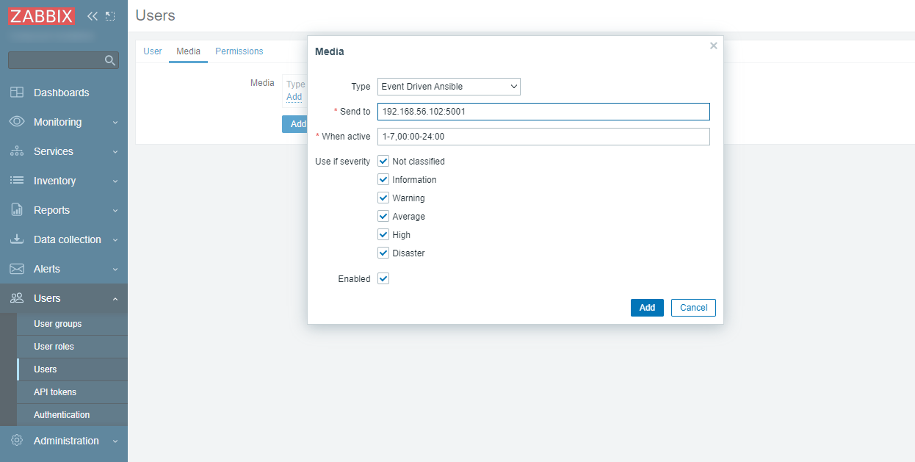Open the media Type dropdown
This screenshot has width=915, height=462.
pyautogui.click(x=449, y=87)
